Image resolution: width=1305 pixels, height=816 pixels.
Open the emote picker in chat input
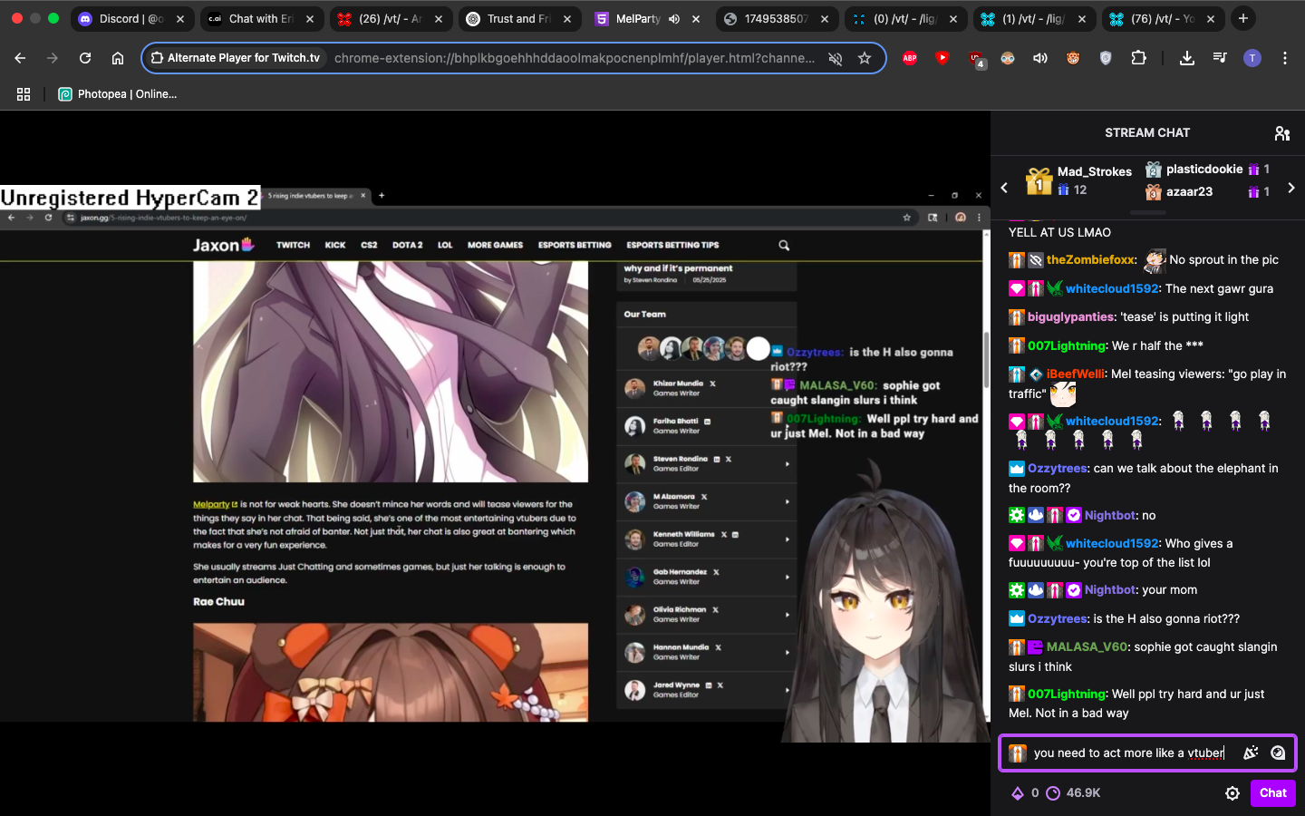point(1278,753)
